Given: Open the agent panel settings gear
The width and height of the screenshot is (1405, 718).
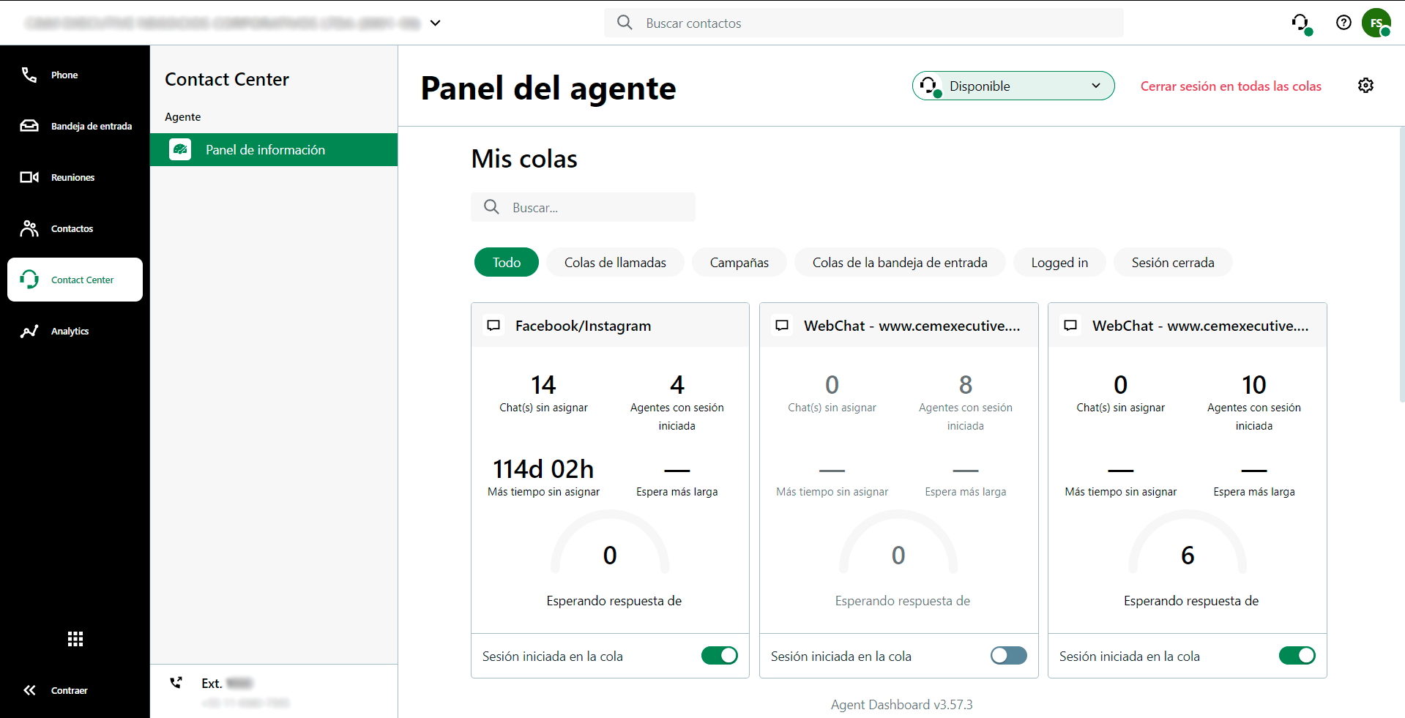Looking at the screenshot, I should (x=1365, y=86).
